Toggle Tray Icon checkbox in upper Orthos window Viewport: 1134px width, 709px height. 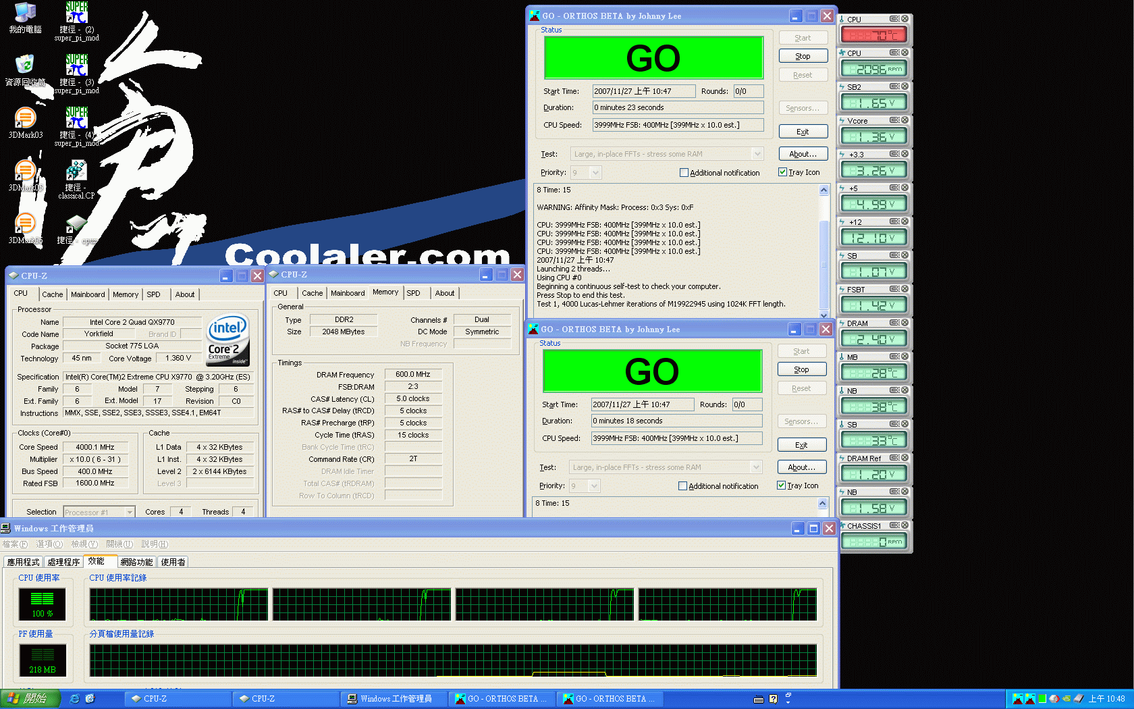[782, 172]
